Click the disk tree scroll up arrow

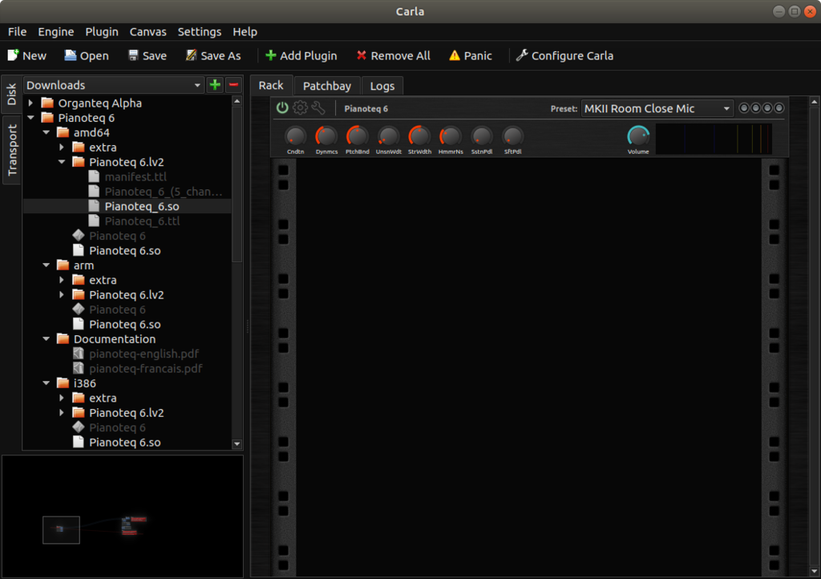[237, 101]
